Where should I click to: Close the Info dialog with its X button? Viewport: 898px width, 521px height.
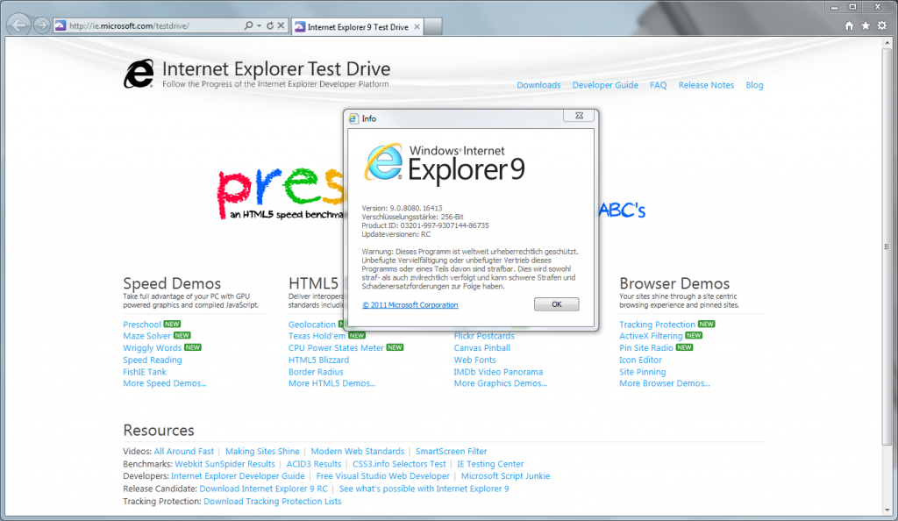(x=579, y=116)
